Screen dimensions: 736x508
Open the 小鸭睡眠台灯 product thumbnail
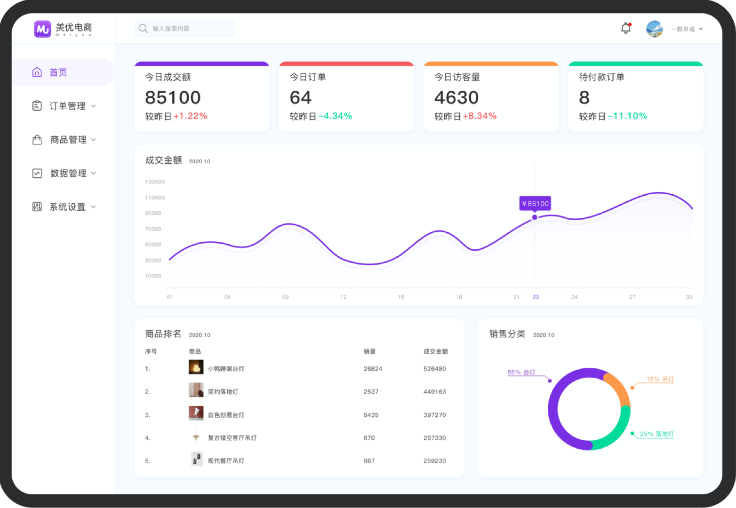(196, 367)
